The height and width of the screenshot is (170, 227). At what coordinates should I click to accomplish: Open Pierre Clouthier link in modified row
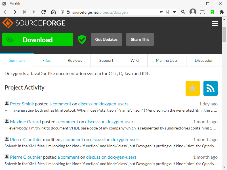(26, 140)
